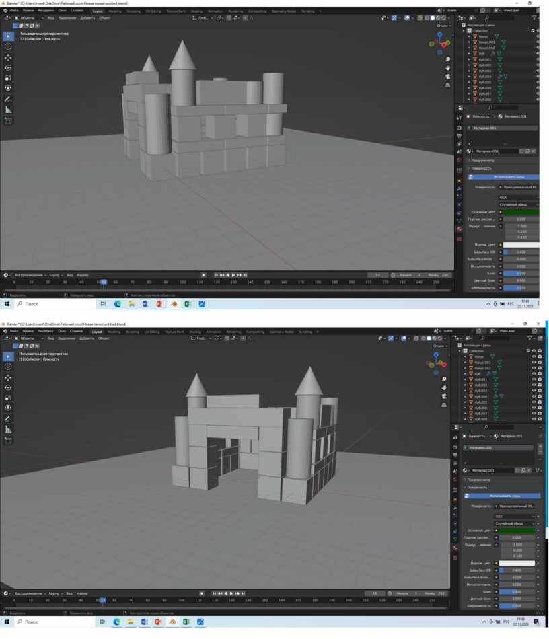
Task: Select the Move tool in upper Blender window
Action: (x=8, y=57)
